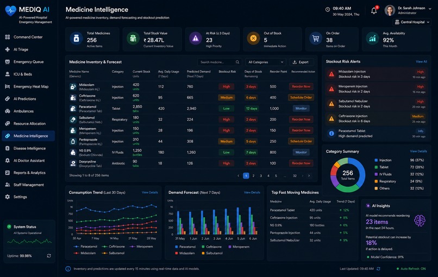Viewport: 438px width, 277px height.
Task: Toggle Salbutamol in Demand Forecast legend
Action: pos(212,253)
